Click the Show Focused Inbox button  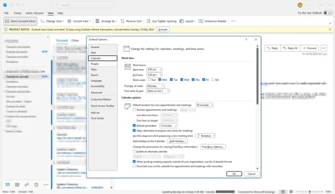[x=20, y=21]
